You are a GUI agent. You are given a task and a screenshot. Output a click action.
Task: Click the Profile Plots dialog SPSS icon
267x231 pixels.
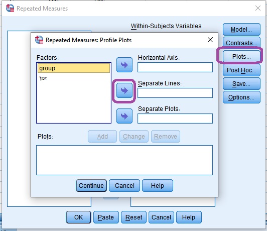[x=39, y=40]
